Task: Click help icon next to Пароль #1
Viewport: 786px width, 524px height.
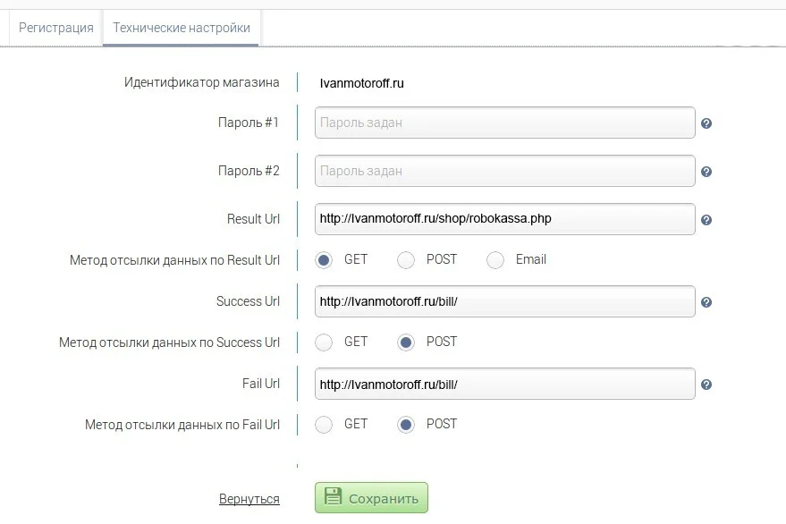Action: pyautogui.click(x=706, y=123)
